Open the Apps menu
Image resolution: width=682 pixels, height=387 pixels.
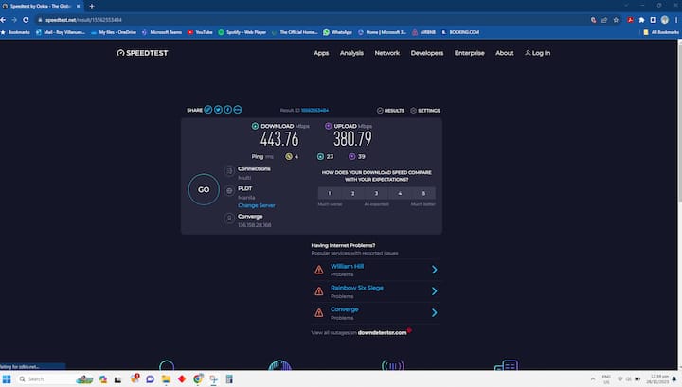321,53
